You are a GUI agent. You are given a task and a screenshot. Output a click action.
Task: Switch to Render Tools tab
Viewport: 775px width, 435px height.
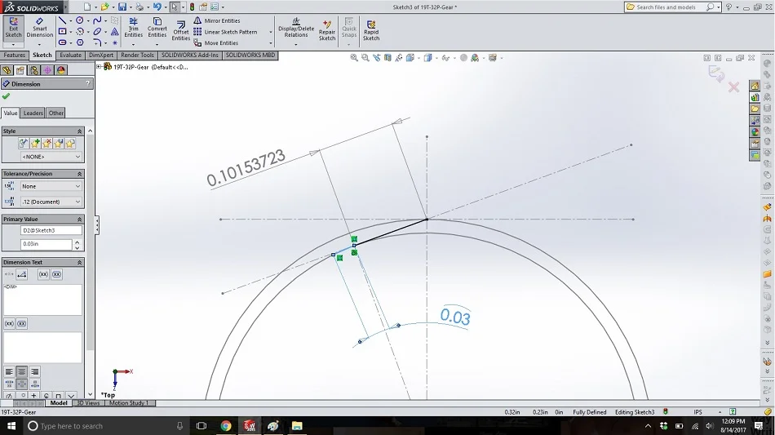point(137,55)
